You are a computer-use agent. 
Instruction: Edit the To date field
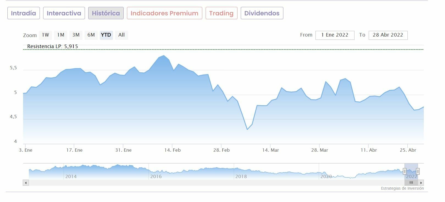click(388, 35)
